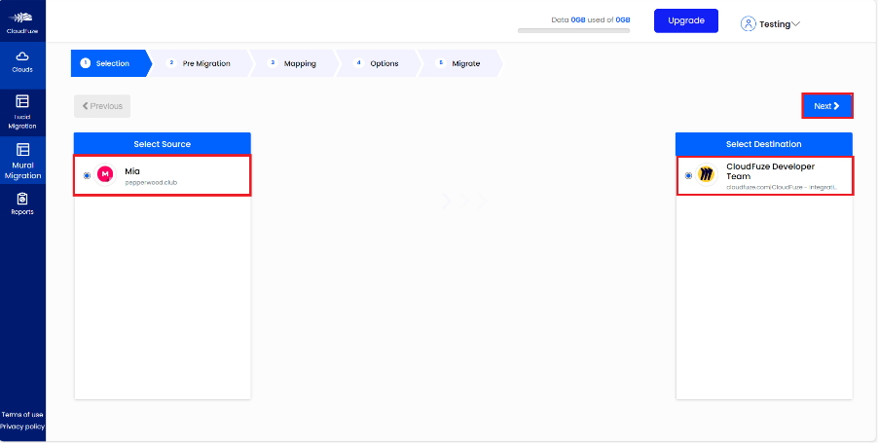Viewport: 878px width, 443px height.
Task: Click the CloudFuze Developer Team name
Action: 771,171
